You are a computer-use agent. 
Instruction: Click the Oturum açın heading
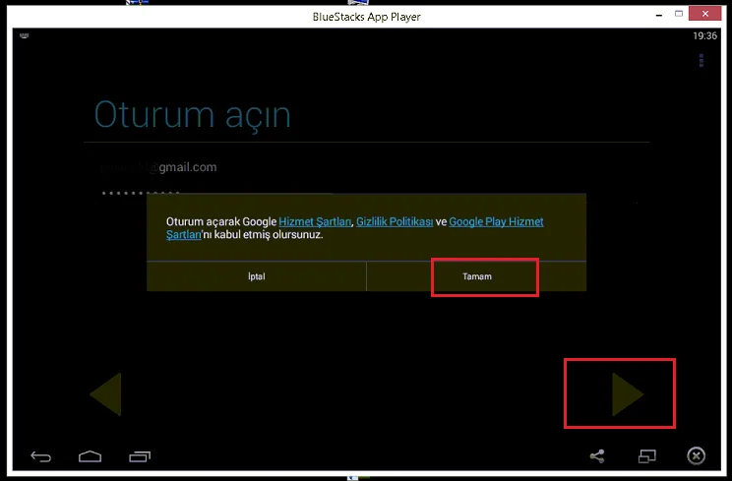pyautogui.click(x=192, y=115)
